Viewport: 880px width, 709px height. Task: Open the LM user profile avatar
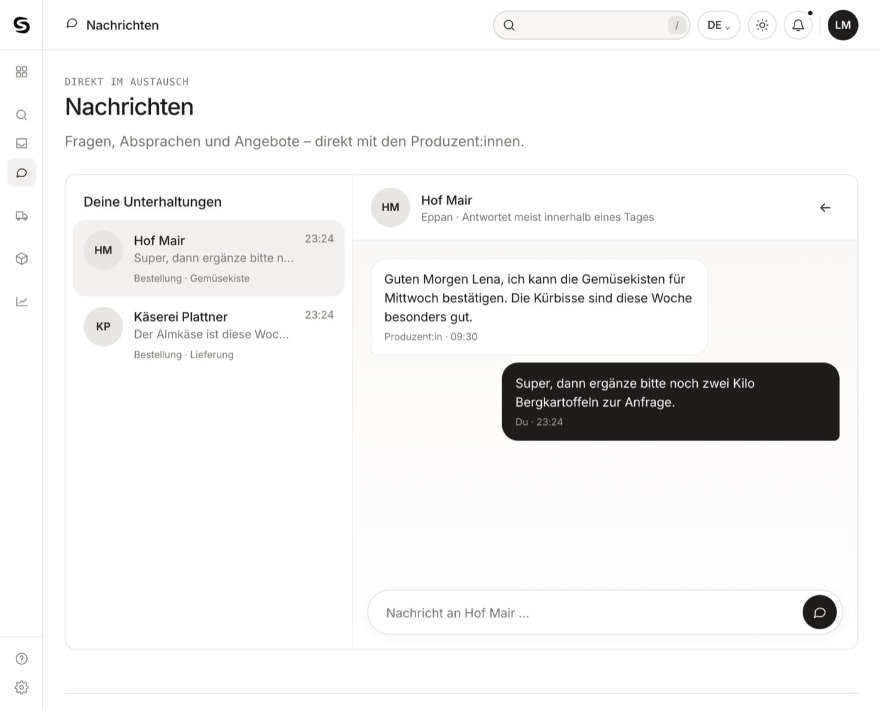[x=843, y=25]
